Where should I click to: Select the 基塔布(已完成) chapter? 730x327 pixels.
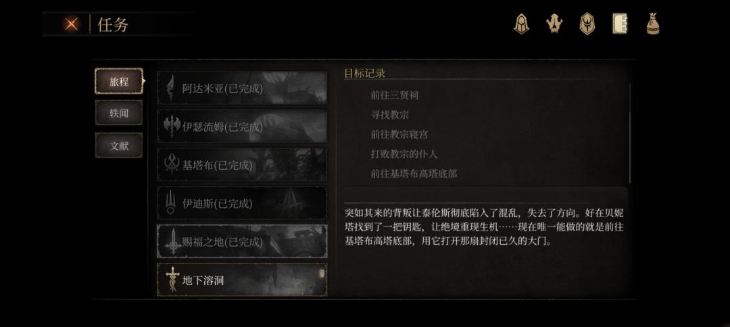[242, 165]
